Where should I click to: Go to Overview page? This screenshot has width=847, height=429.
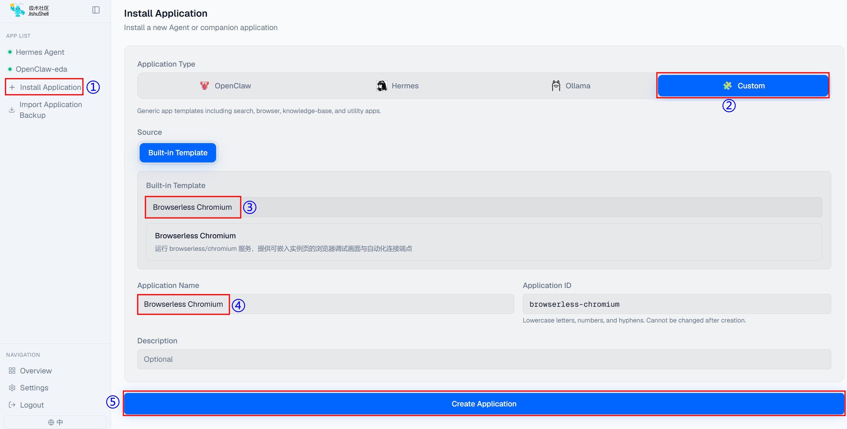(36, 370)
